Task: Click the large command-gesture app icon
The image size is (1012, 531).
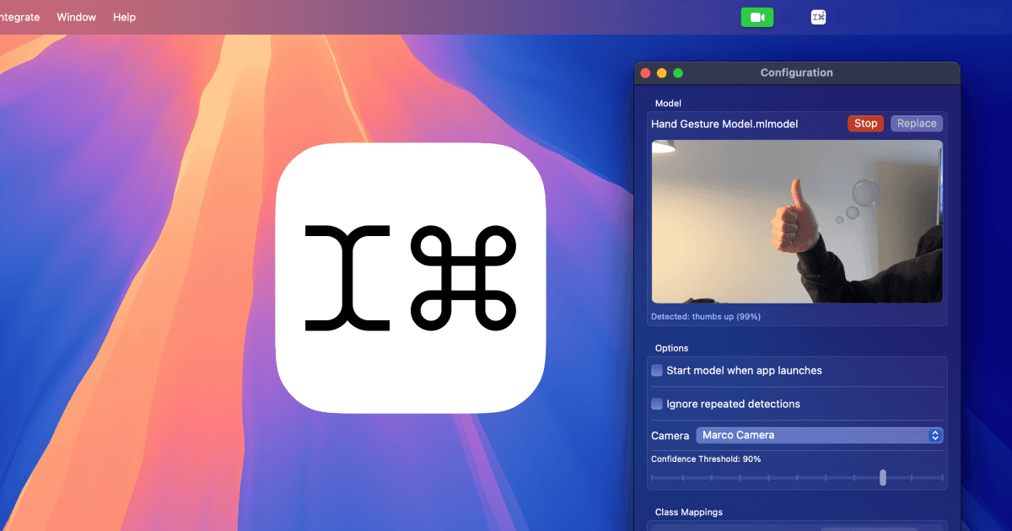Action: tap(411, 278)
